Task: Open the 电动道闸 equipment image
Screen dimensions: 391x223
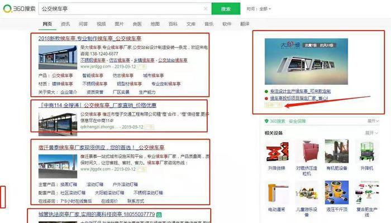Action: [276, 192]
